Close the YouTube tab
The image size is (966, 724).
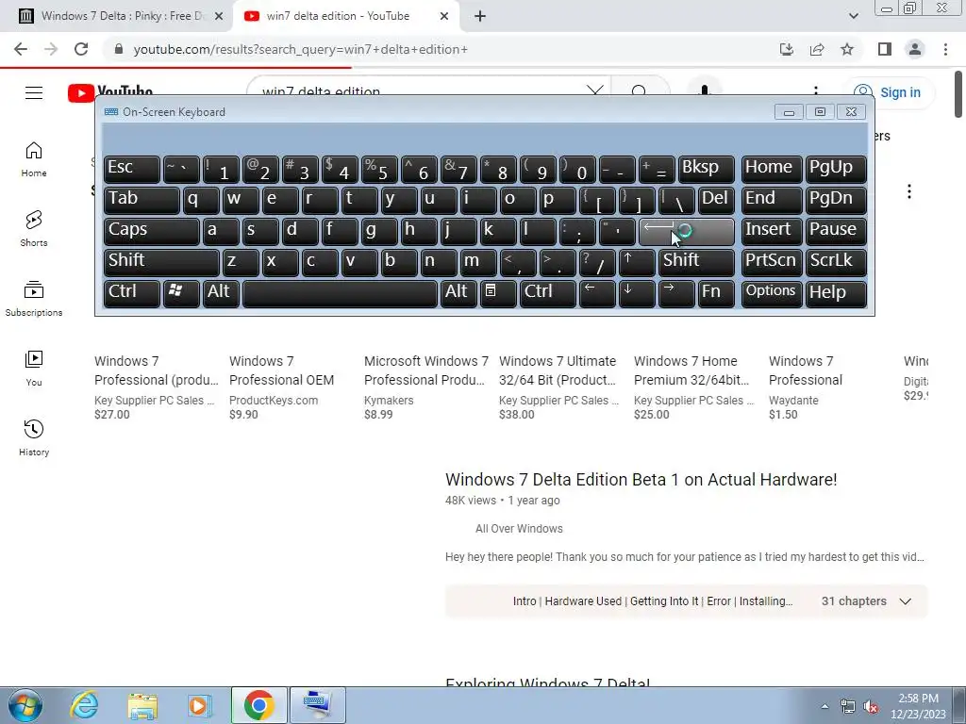pos(444,16)
